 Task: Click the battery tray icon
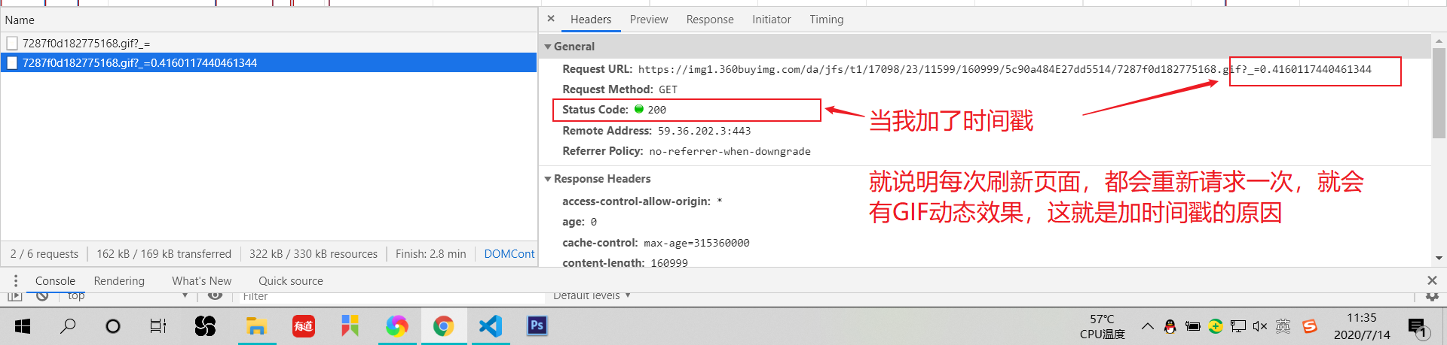coord(1192,326)
